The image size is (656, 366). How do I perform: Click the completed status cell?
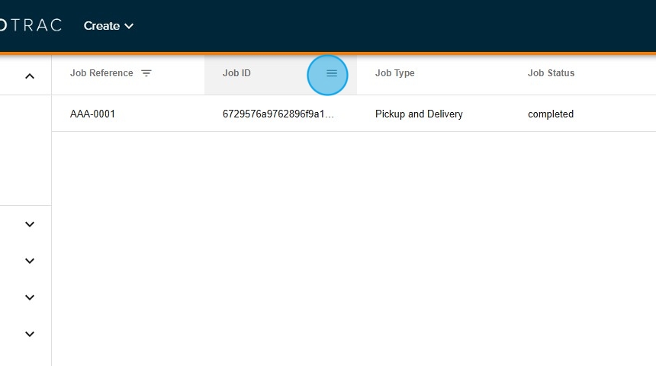[x=550, y=114]
